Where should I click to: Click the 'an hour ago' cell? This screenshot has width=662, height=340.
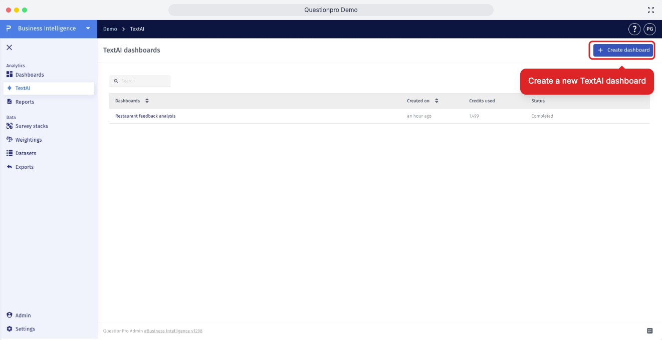pyautogui.click(x=419, y=116)
